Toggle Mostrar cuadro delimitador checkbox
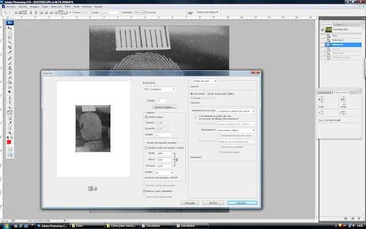 [144, 191]
